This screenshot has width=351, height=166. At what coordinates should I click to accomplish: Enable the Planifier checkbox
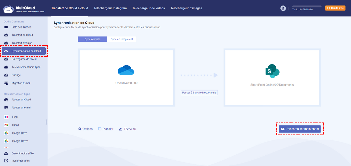[100, 129]
